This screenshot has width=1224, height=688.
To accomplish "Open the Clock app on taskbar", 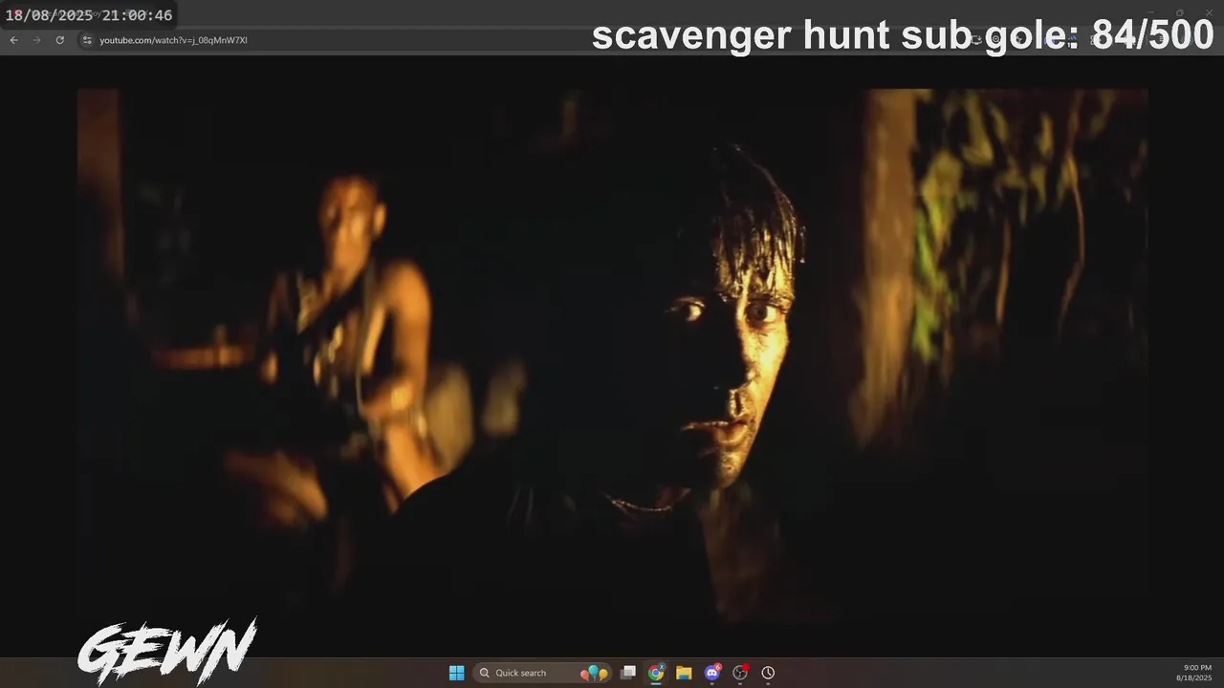I will (x=768, y=673).
